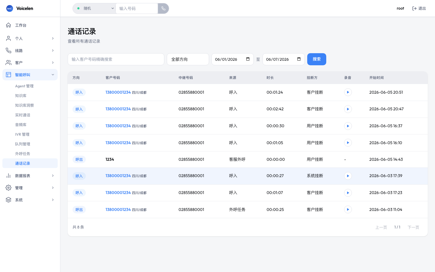Screen dimensions: 435x272
Task: Click the phone dial button in top bar
Action: coord(163,8)
